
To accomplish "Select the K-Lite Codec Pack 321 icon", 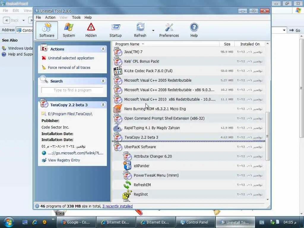I will point(118,71).
